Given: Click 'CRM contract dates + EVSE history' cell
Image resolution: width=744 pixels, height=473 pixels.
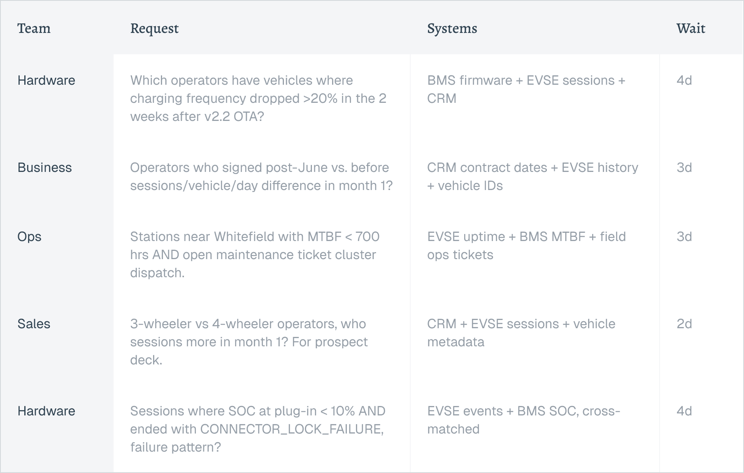Looking at the screenshot, I should click(x=532, y=176).
